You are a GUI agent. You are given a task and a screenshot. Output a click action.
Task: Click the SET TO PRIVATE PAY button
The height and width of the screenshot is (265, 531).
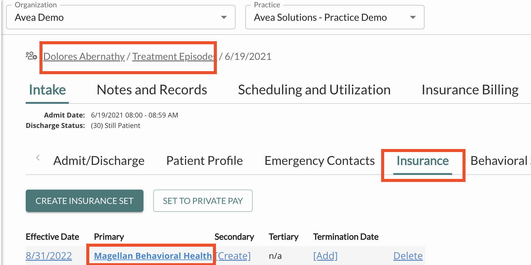202,201
